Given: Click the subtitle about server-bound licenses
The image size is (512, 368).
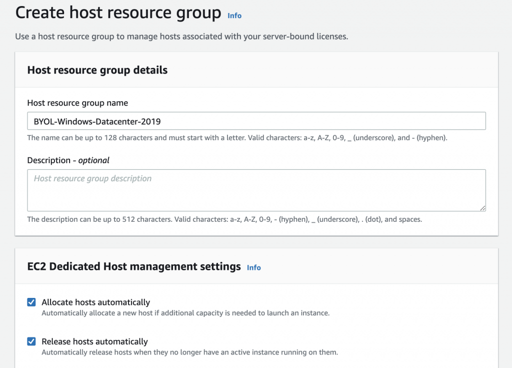Looking at the screenshot, I should (x=181, y=36).
